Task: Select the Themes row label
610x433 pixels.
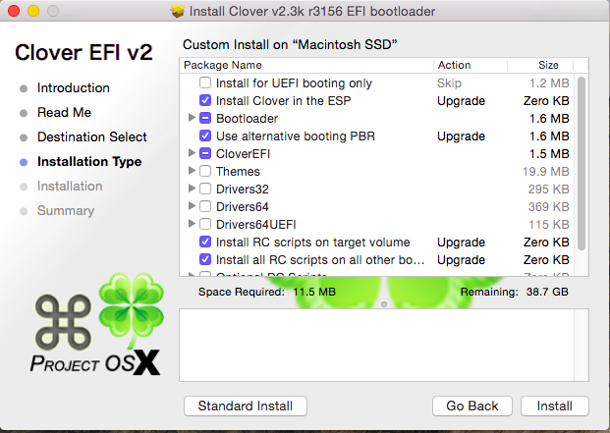Action: point(238,172)
